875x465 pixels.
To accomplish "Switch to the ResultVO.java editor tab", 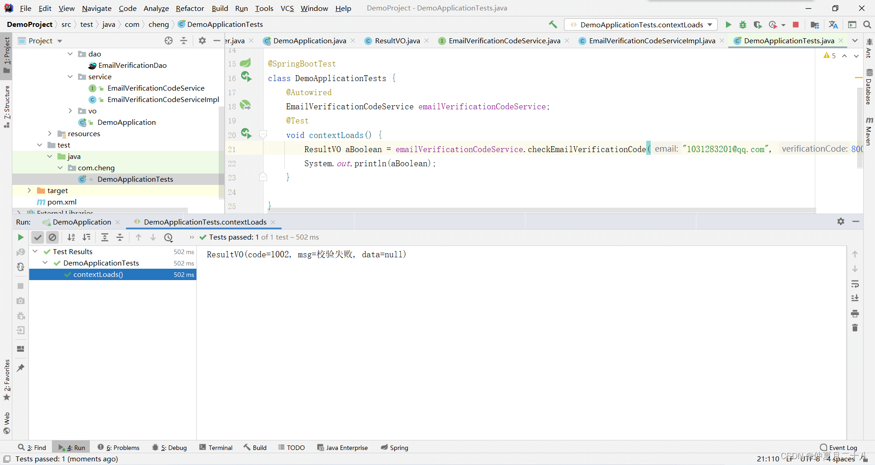I will click(397, 41).
